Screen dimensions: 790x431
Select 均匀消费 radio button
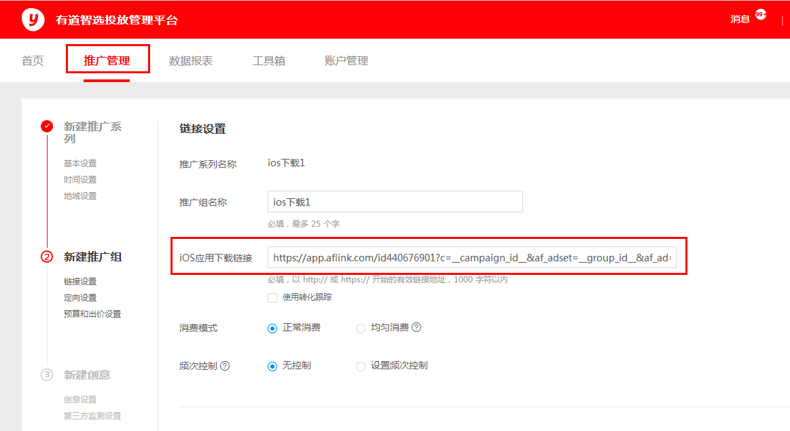tap(360, 329)
